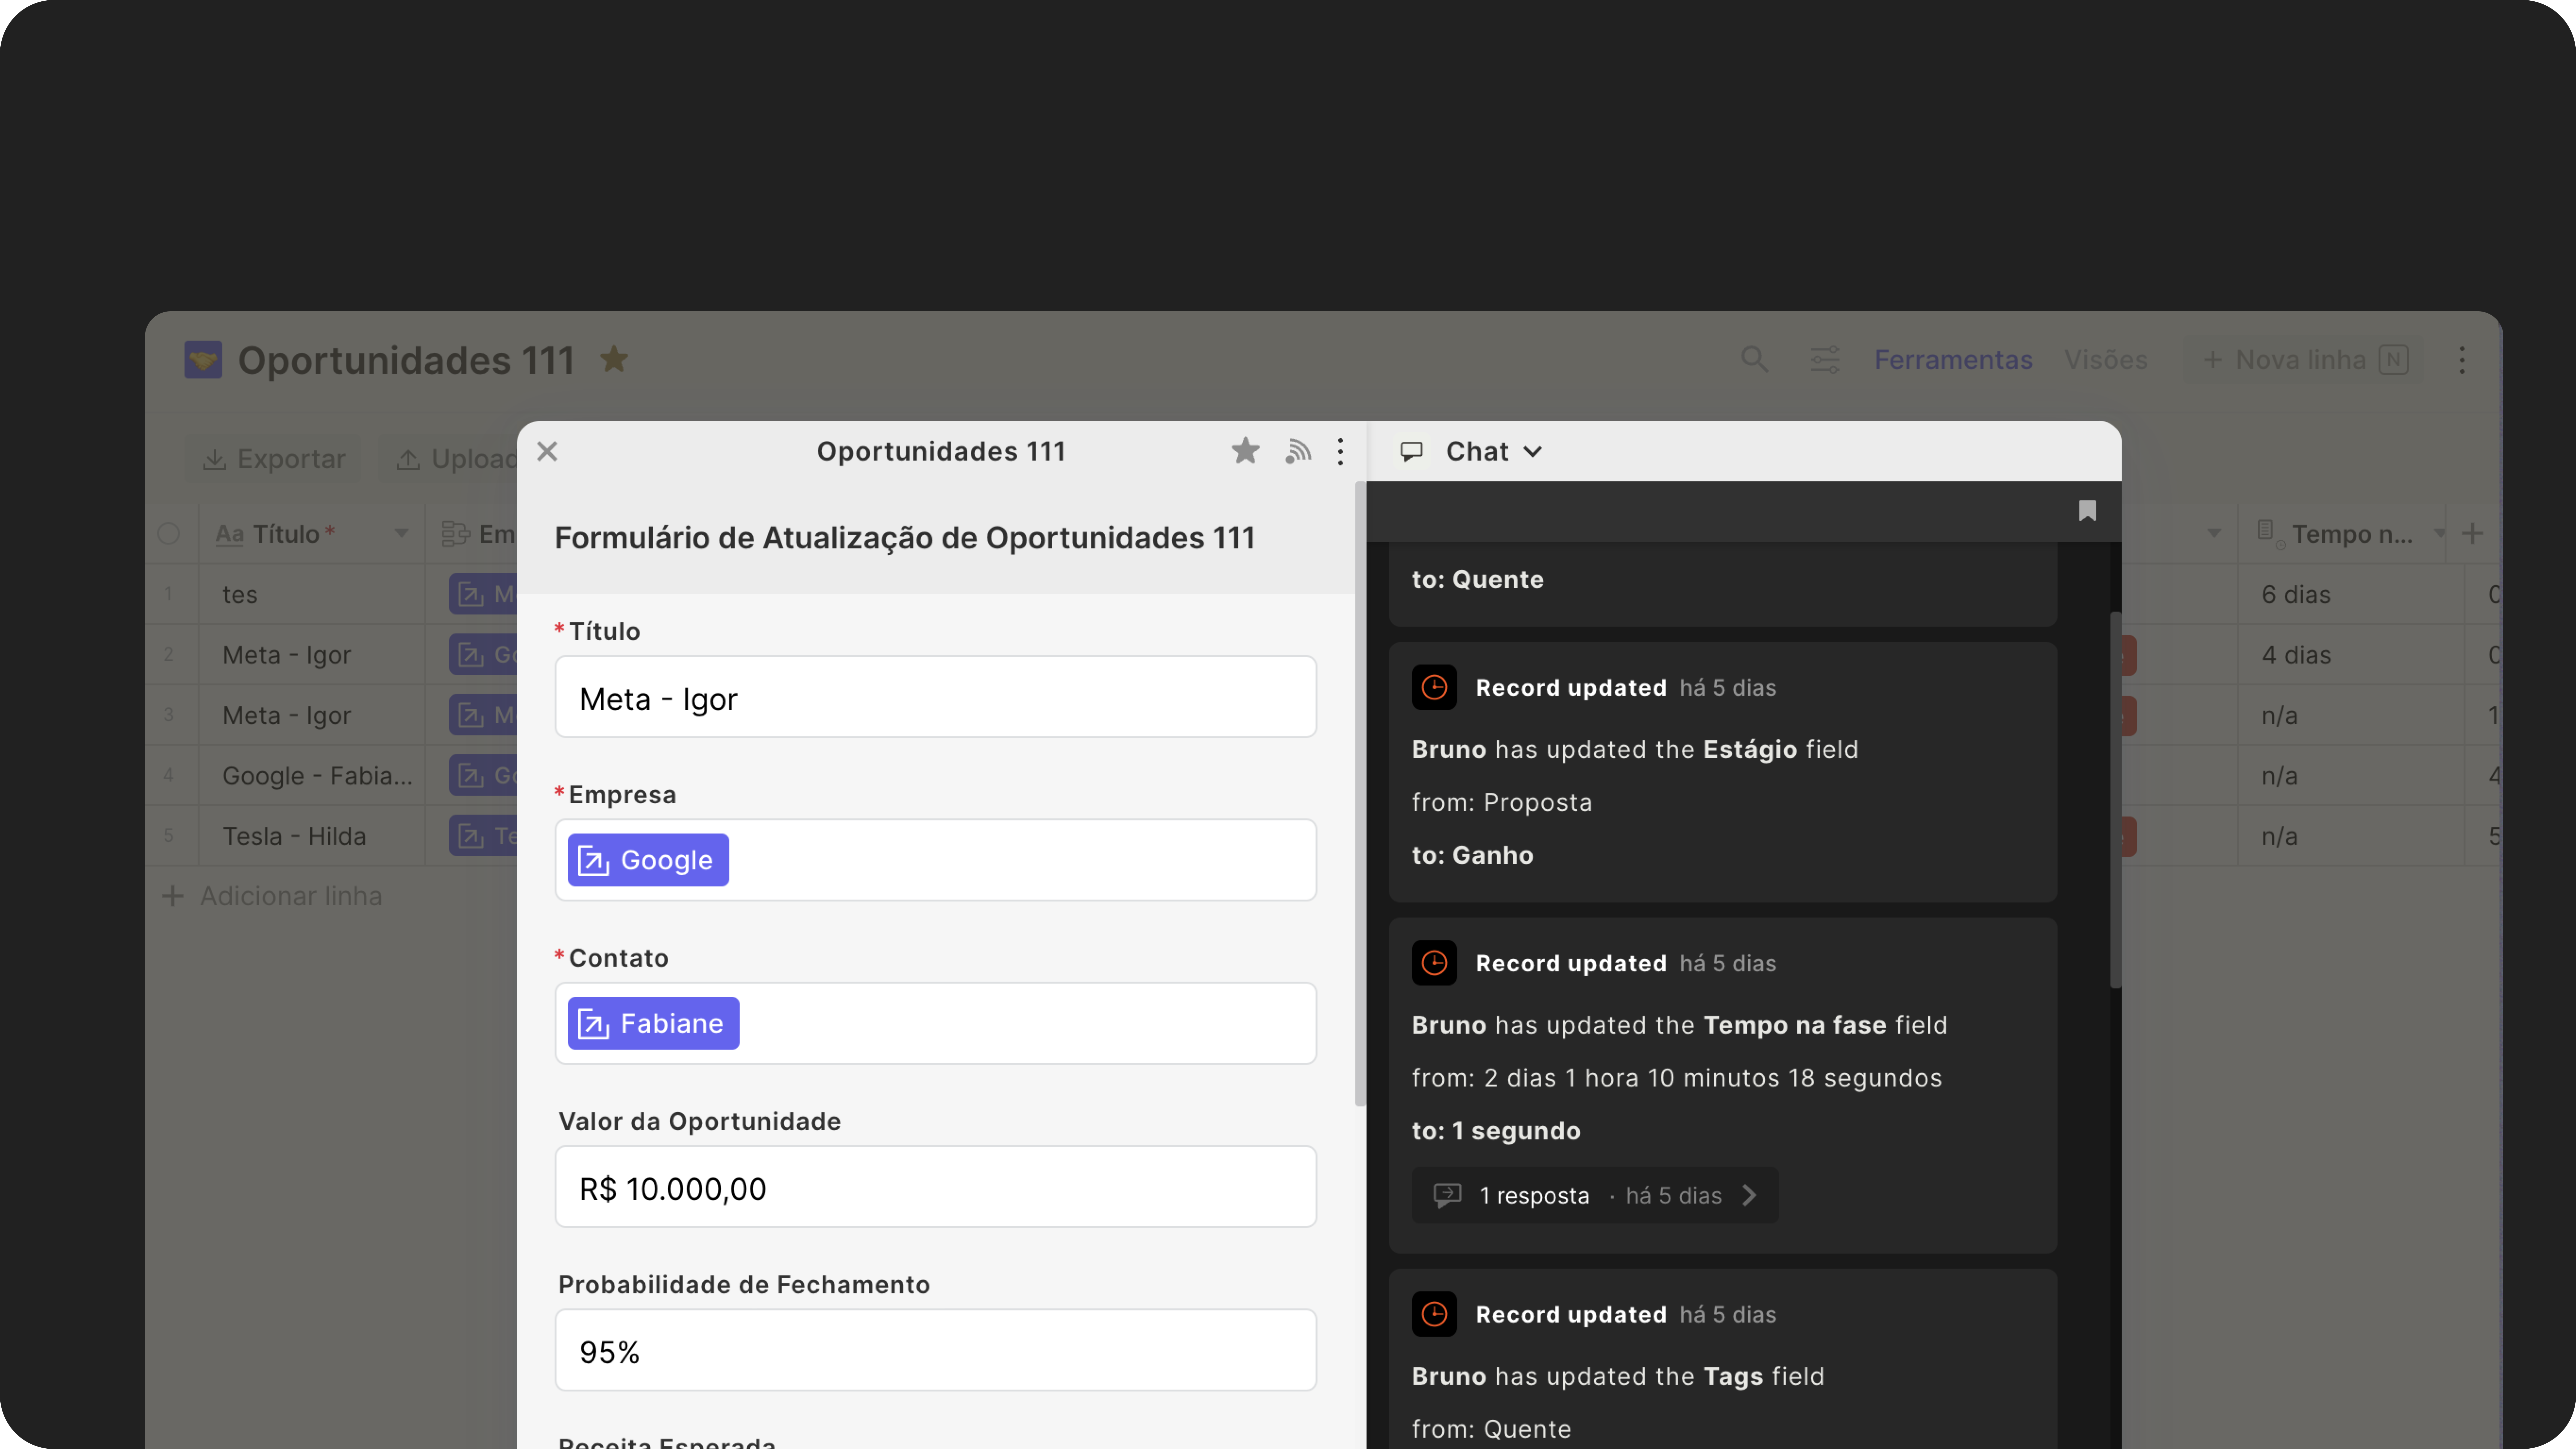Expand the Chat dropdown chevron
This screenshot has width=2576, height=1449.
point(1532,452)
